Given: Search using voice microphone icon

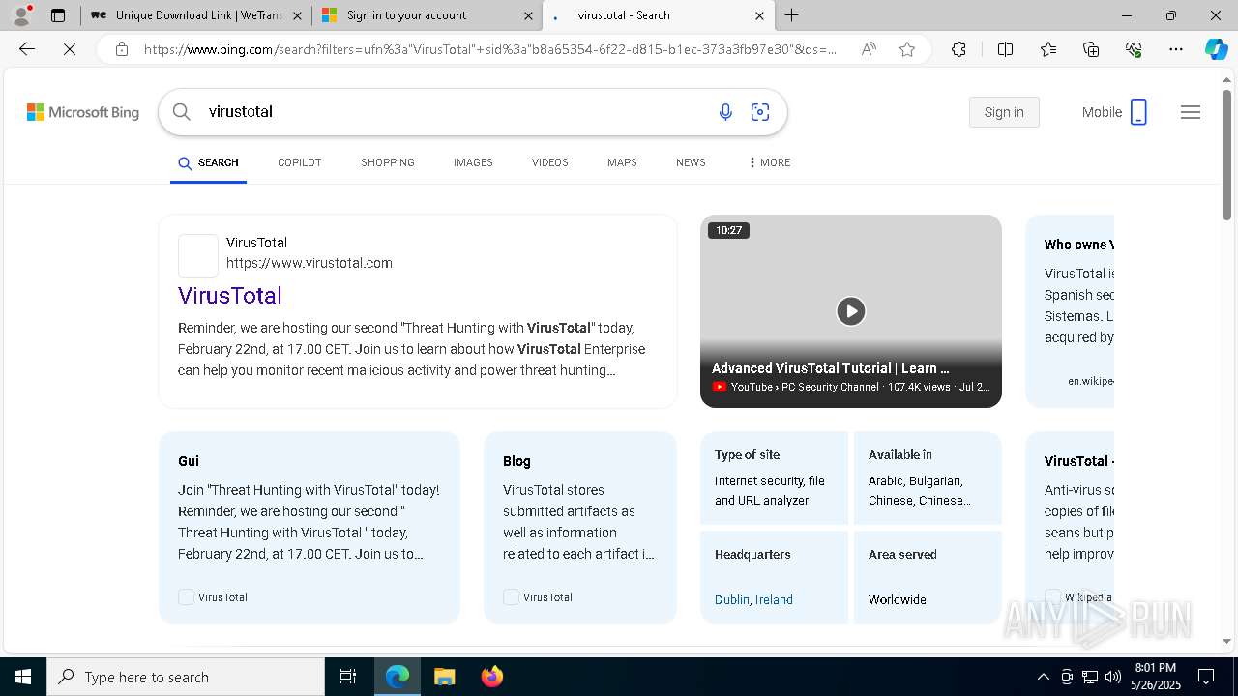Looking at the screenshot, I should [x=725, y=112].
